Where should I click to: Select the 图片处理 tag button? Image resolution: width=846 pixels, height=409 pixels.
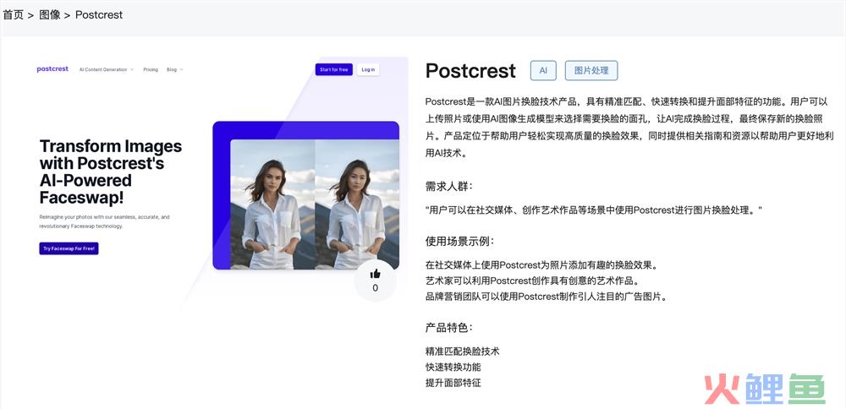coord(591,71)
